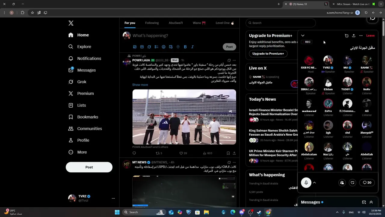Bookmark POWR LAilA's post
The height and width of the screenshot is (217, 385).
(228, 153)
